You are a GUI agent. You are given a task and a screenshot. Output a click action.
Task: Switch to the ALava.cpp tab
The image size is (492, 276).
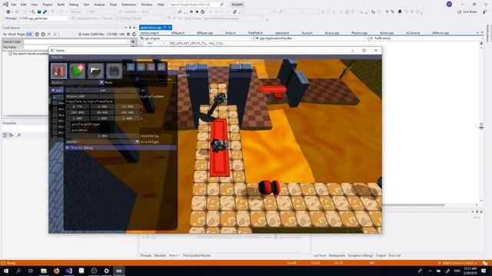[331, 33]
